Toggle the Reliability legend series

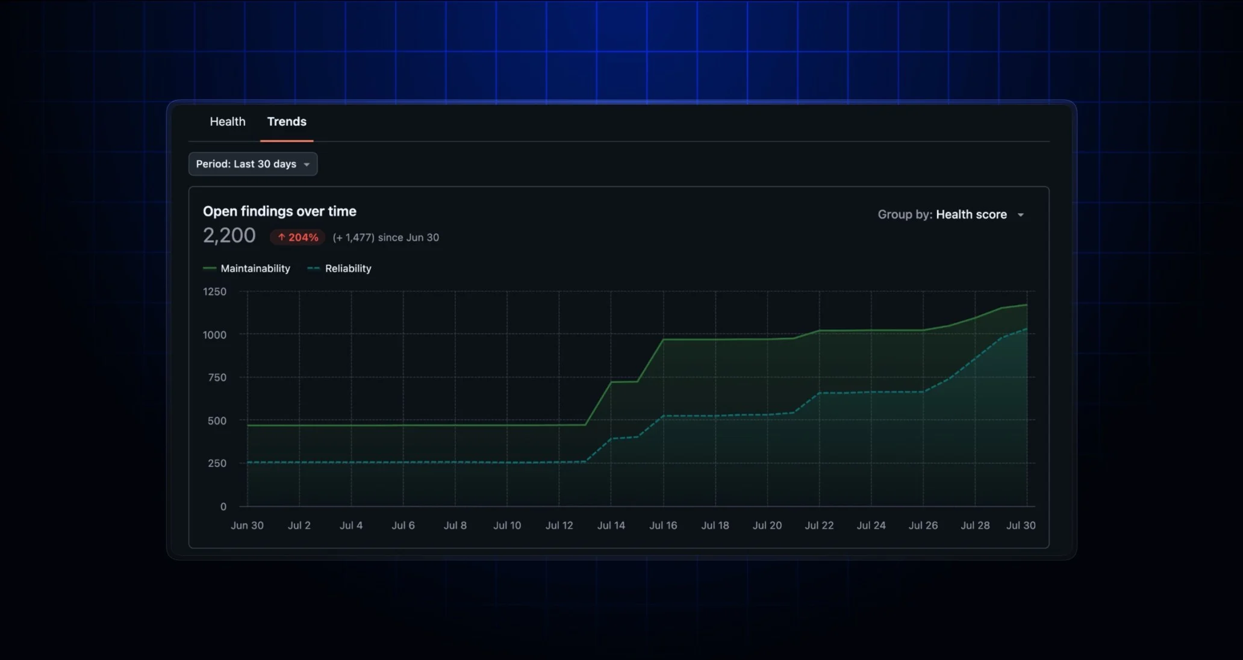pyautogui.click(x=340, y=269)
